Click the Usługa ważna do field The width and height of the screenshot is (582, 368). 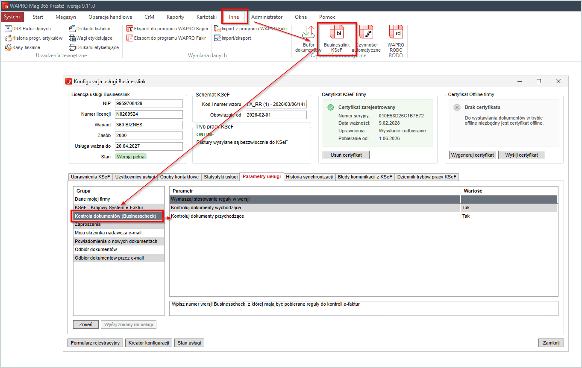pos(148,146)
